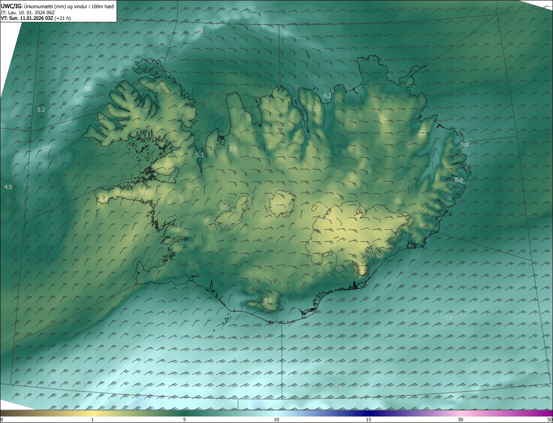Click the 6.2 value on the map
553x423 pixels.
(327, 96)
